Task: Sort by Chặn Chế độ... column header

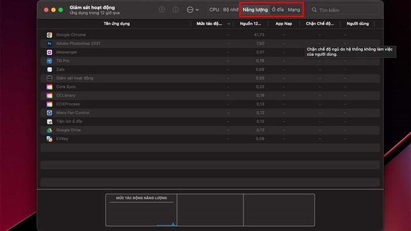Action: coord(319,23)
